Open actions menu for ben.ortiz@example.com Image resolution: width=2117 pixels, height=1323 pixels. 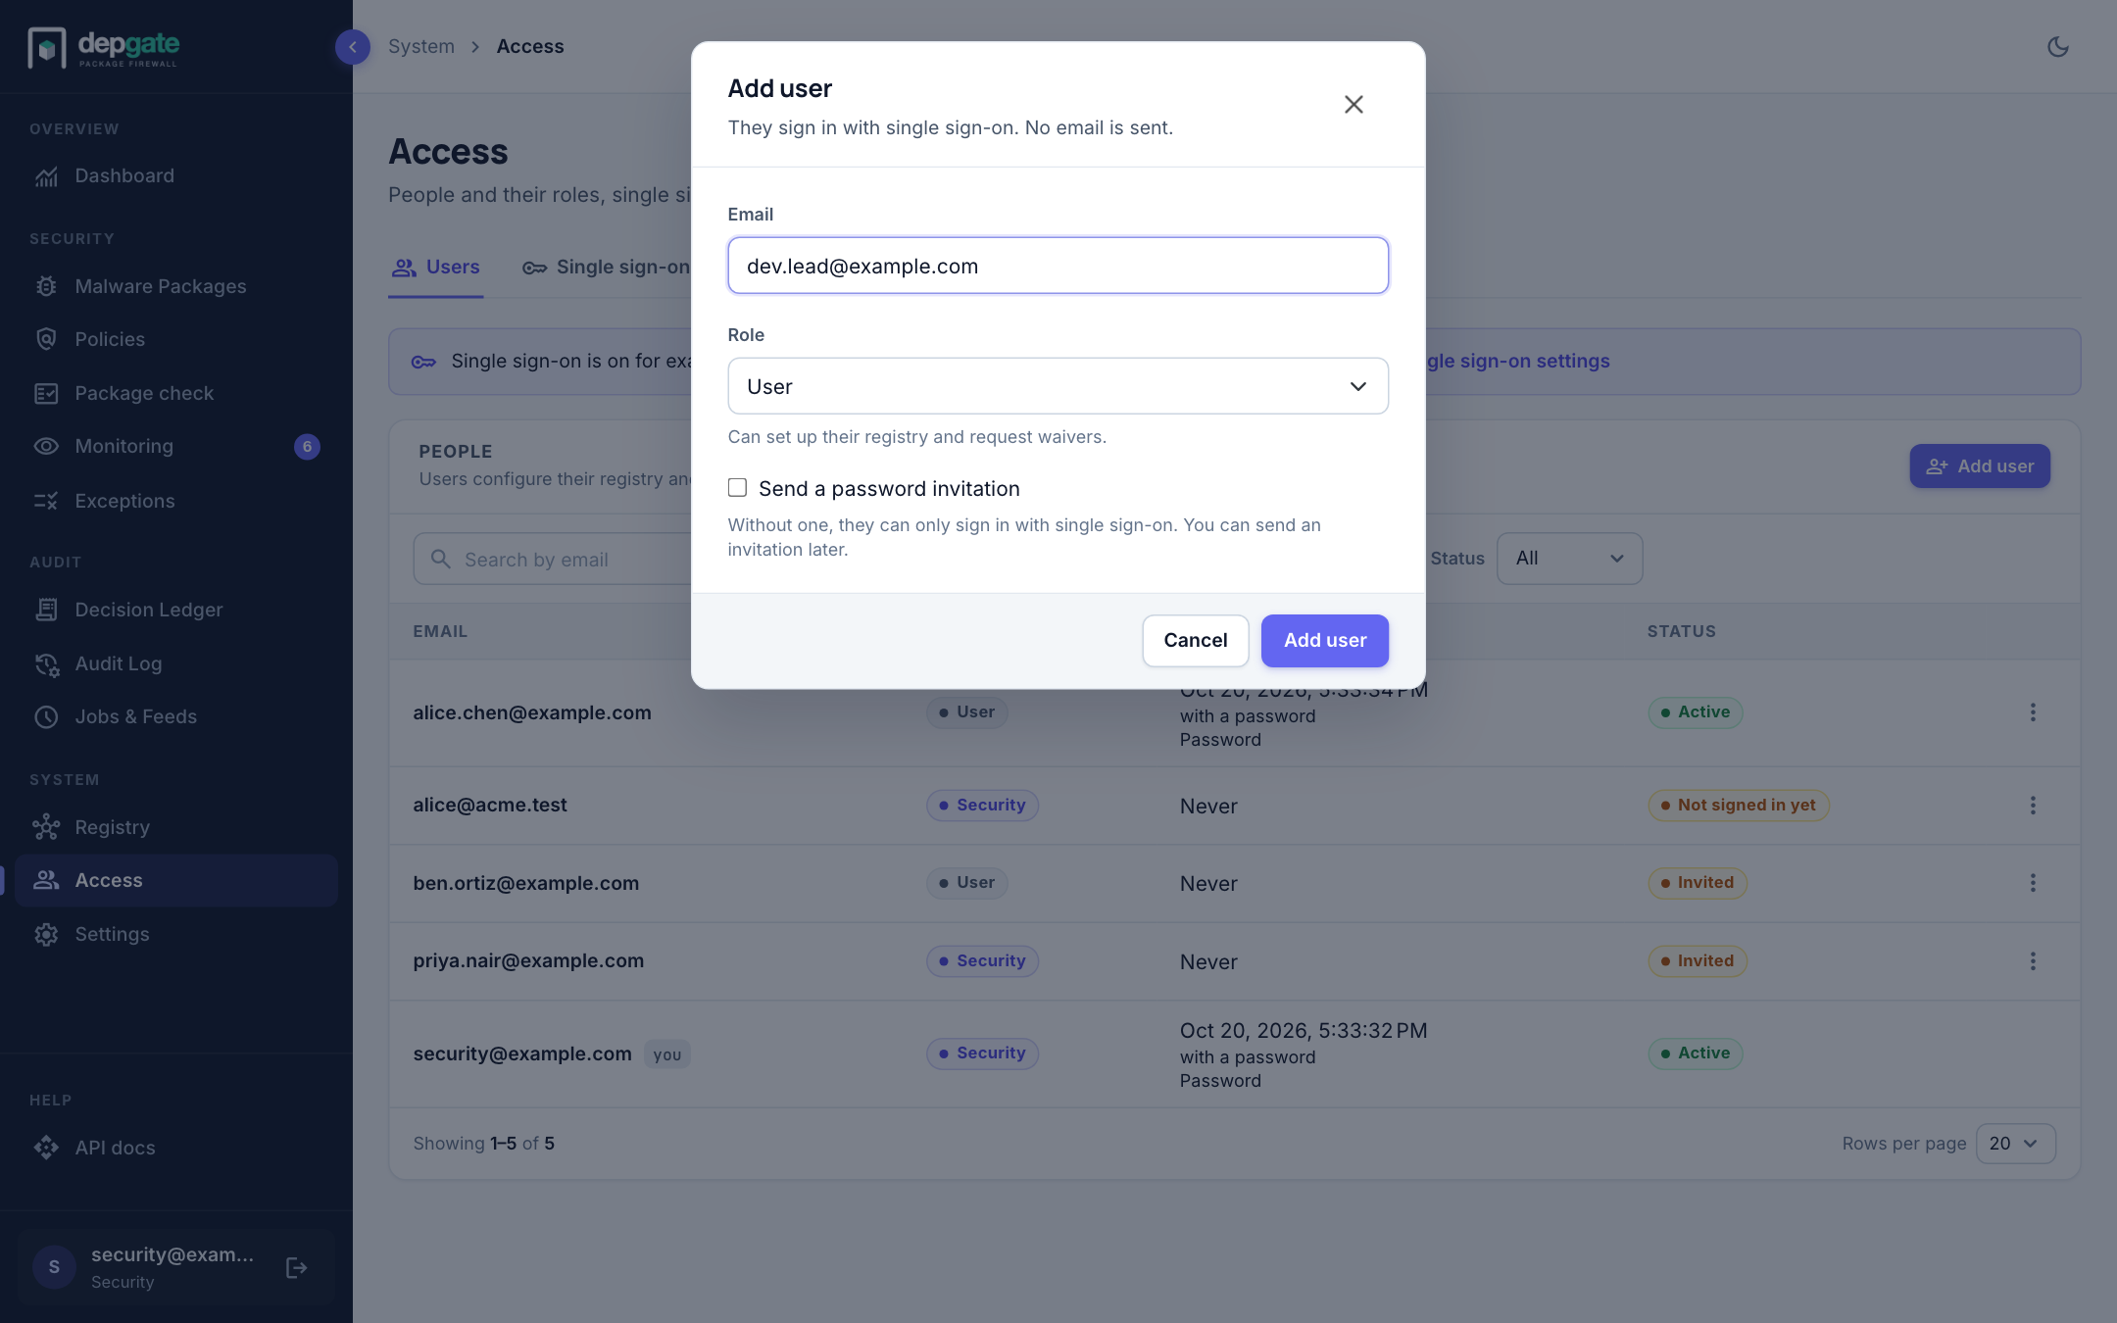point(2033,883)
